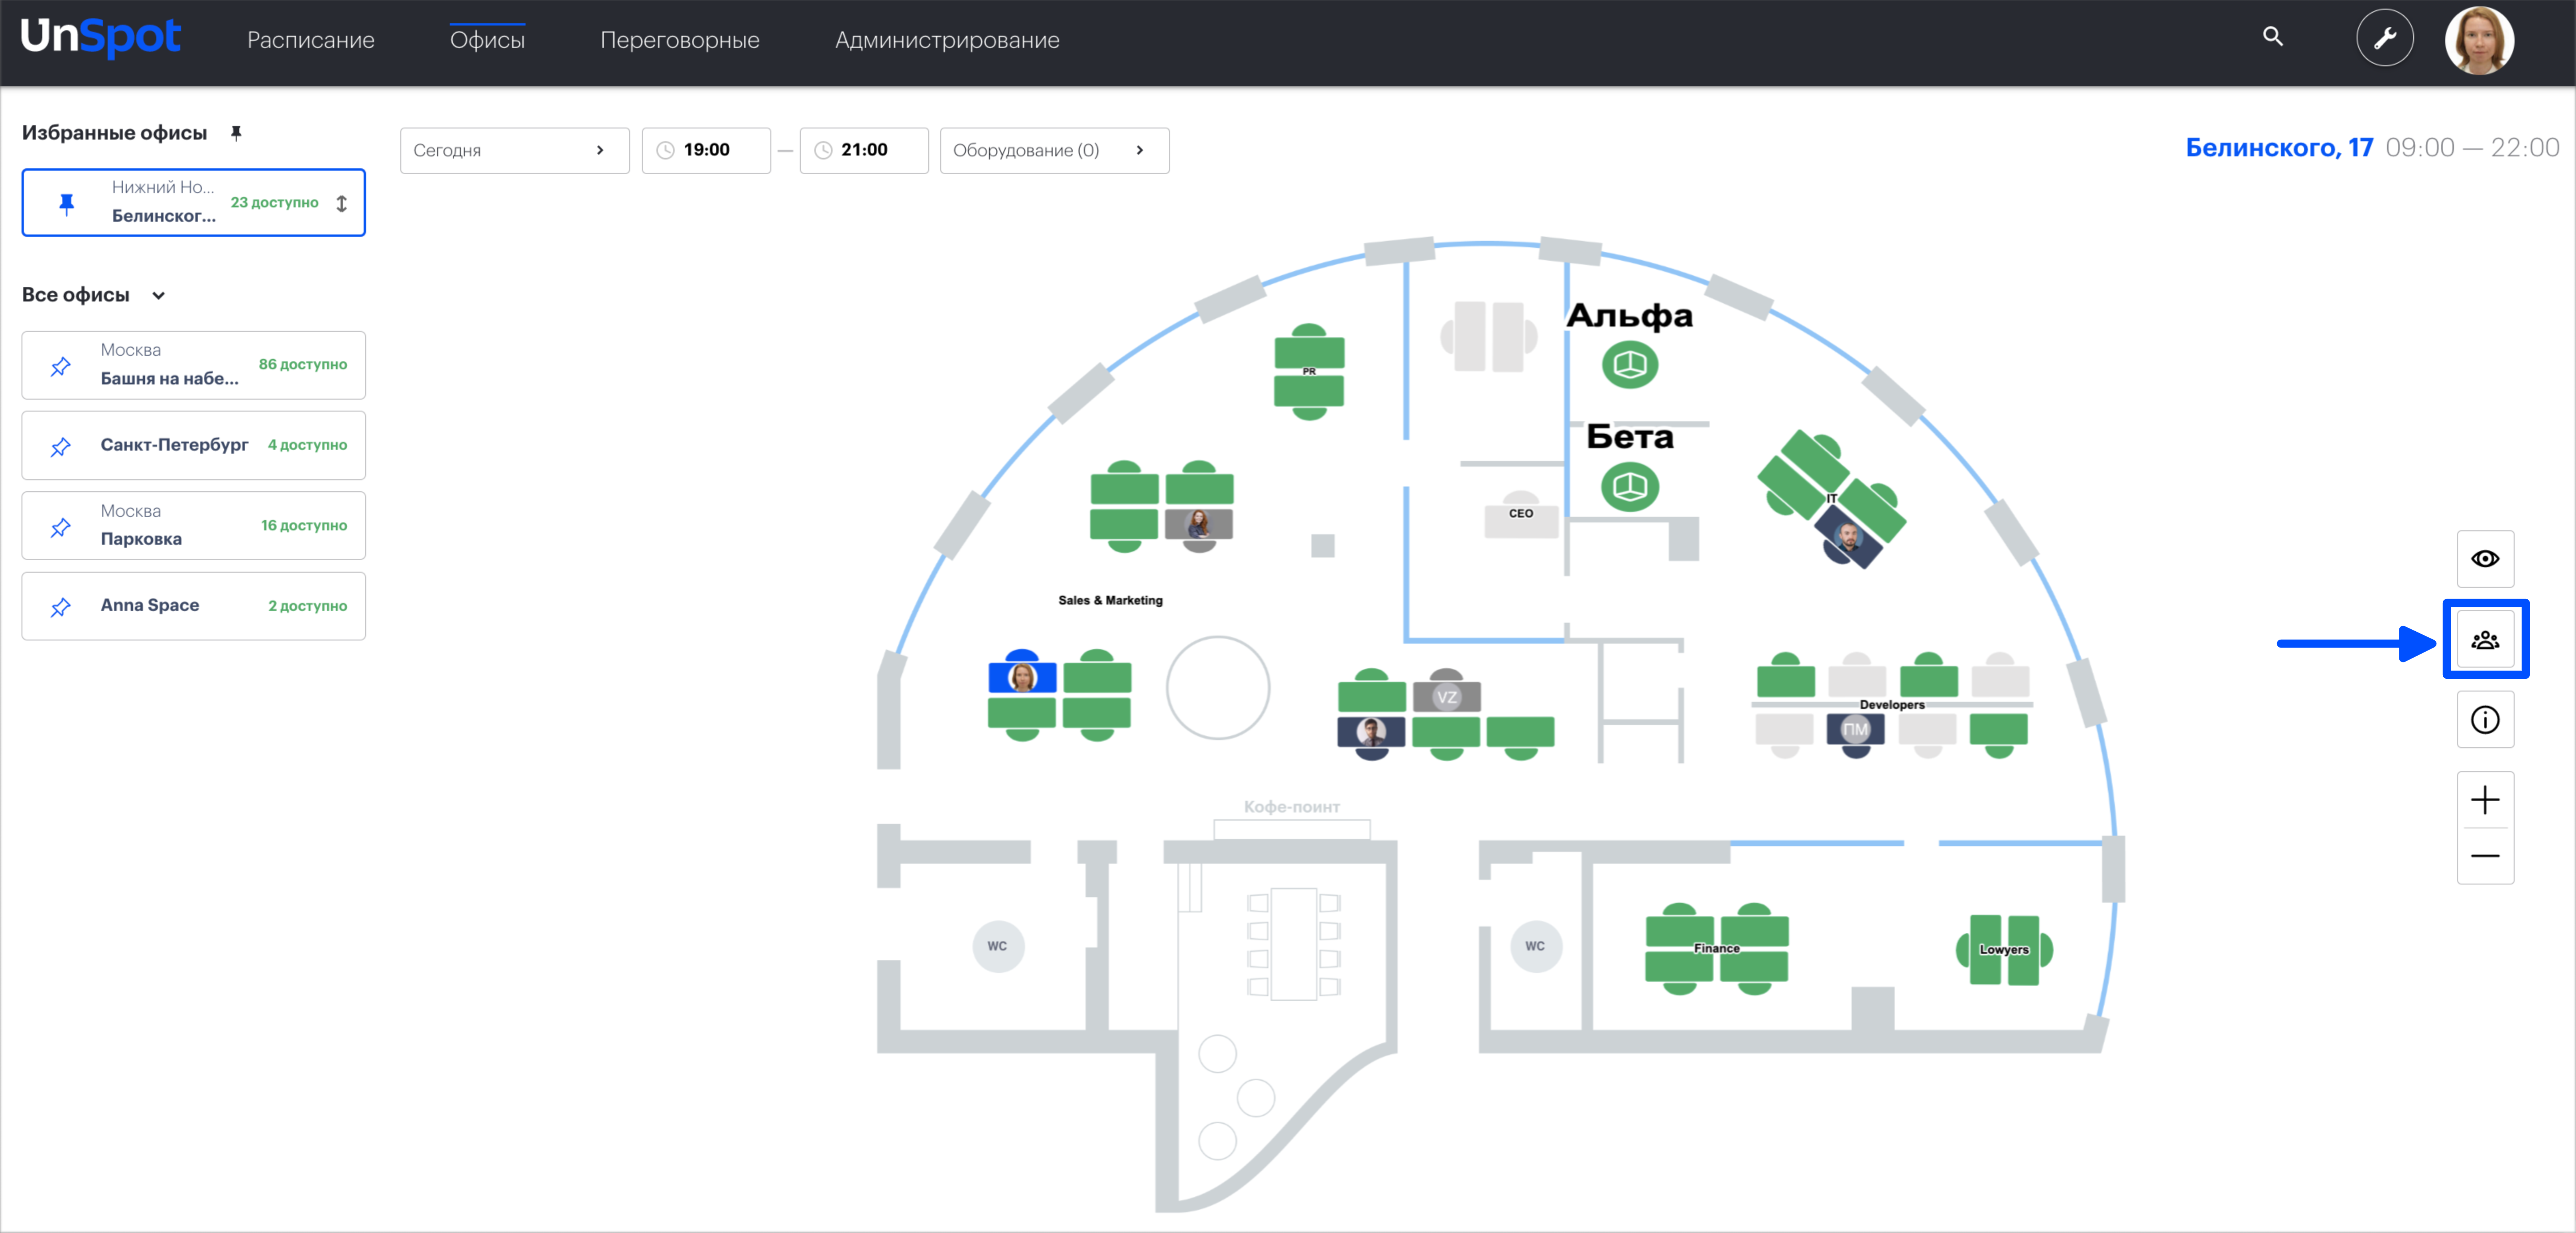This screenshot has height=1233, width=2576.
Task: Click the Кофе-поинт label
Action: click(1291, 807)
